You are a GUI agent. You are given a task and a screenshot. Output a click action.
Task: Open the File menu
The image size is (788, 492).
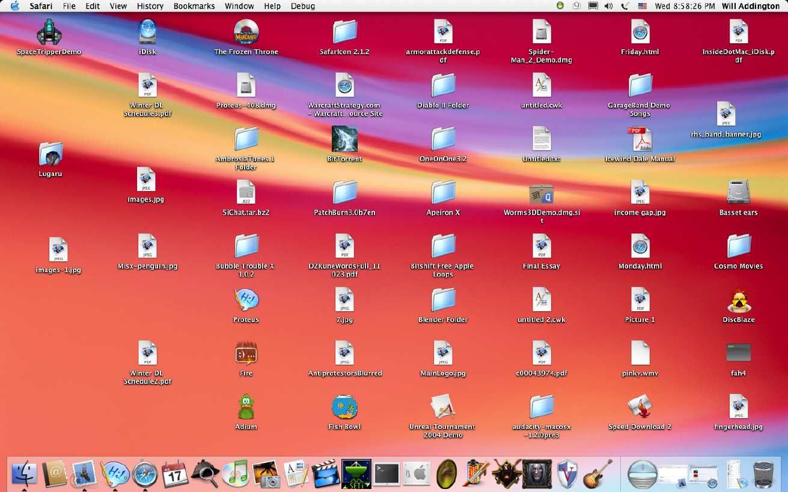coord(69,6)
